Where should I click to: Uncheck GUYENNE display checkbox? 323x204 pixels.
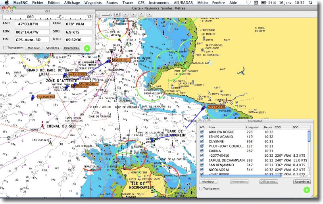[202, 141]
